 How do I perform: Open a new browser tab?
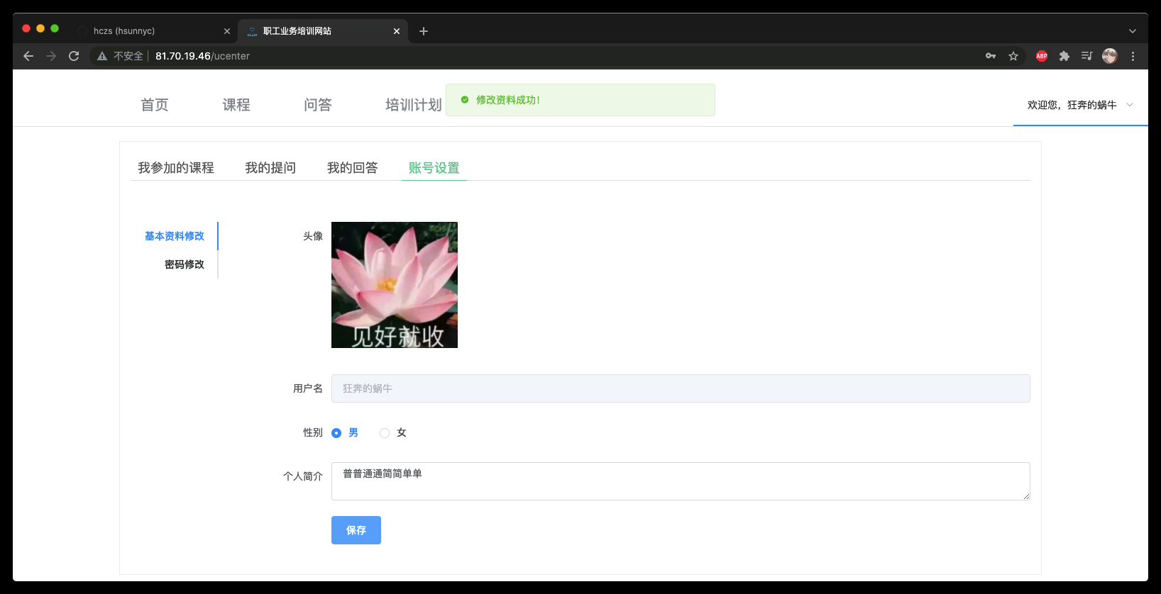[424, 31]
